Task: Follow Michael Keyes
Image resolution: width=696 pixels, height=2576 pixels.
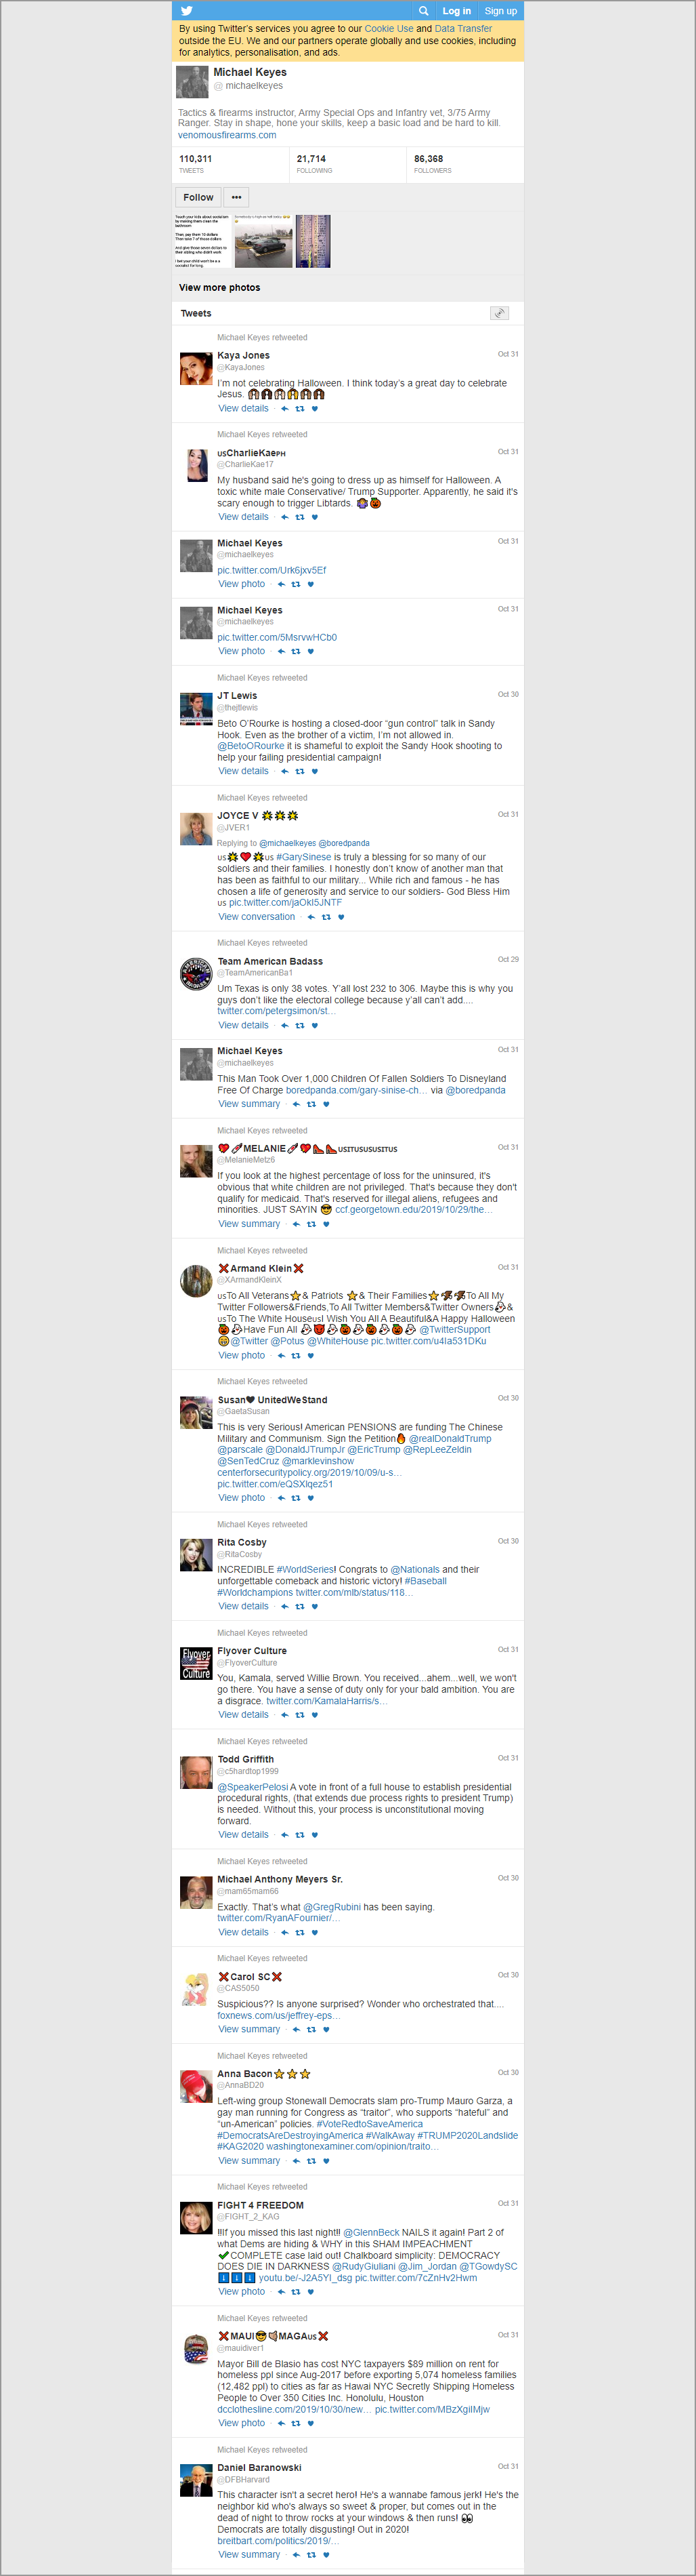Action: tap(198, 197)
